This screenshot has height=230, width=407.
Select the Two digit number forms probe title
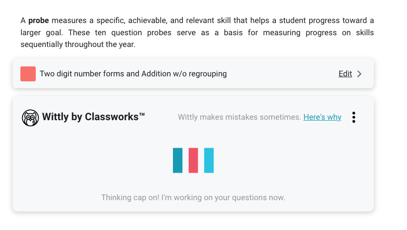[133, 74]
